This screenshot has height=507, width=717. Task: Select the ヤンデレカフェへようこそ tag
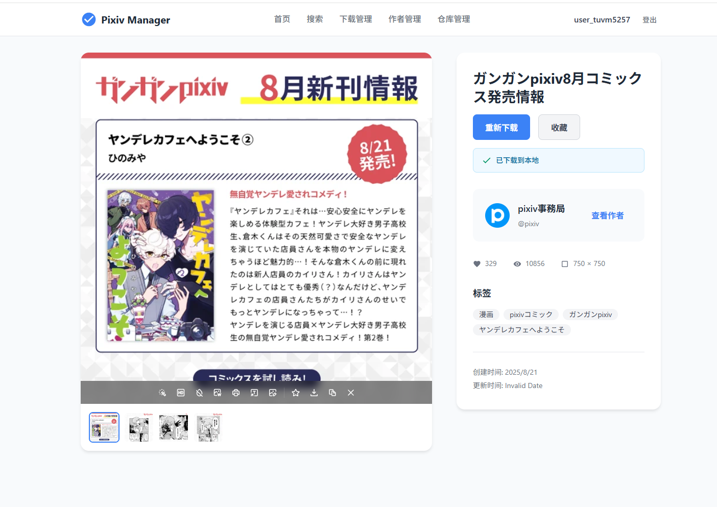pos(522,330)
